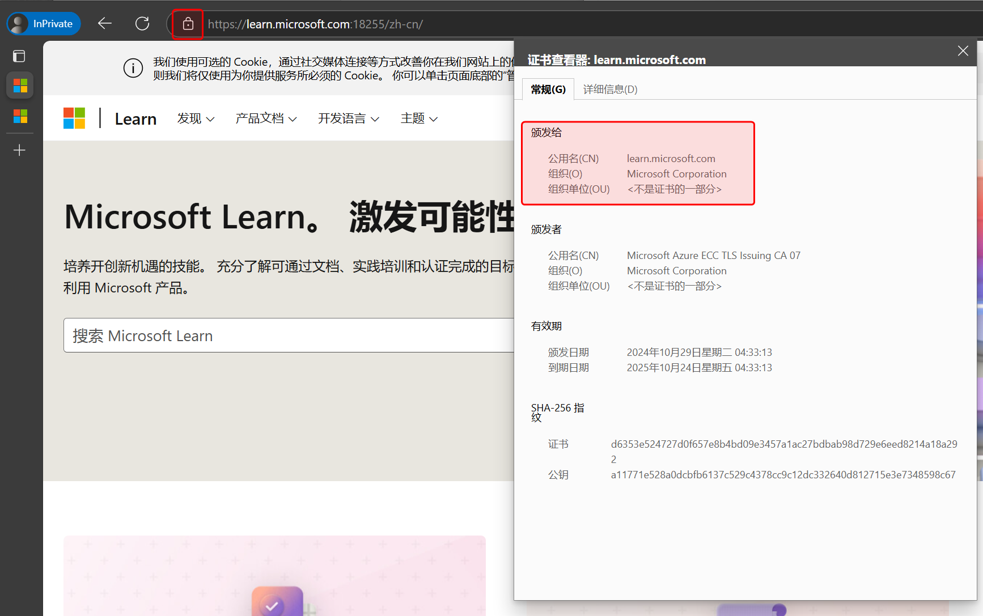Switch to the 详细信息(D) tab
Viewport: 983px width, 616px height.
(x=610, y=90)
